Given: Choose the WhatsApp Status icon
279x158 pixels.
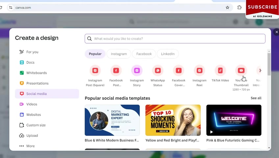Looking at the screenshot, I should (x=158, y=70).
